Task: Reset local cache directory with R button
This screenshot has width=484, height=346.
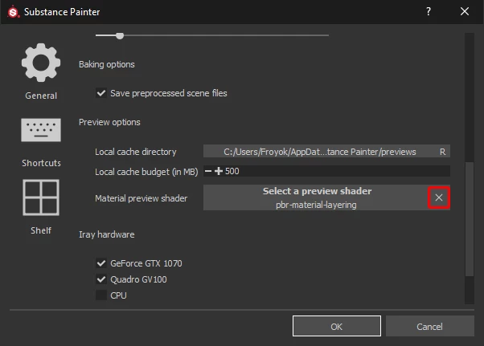Action: (442, 152)
